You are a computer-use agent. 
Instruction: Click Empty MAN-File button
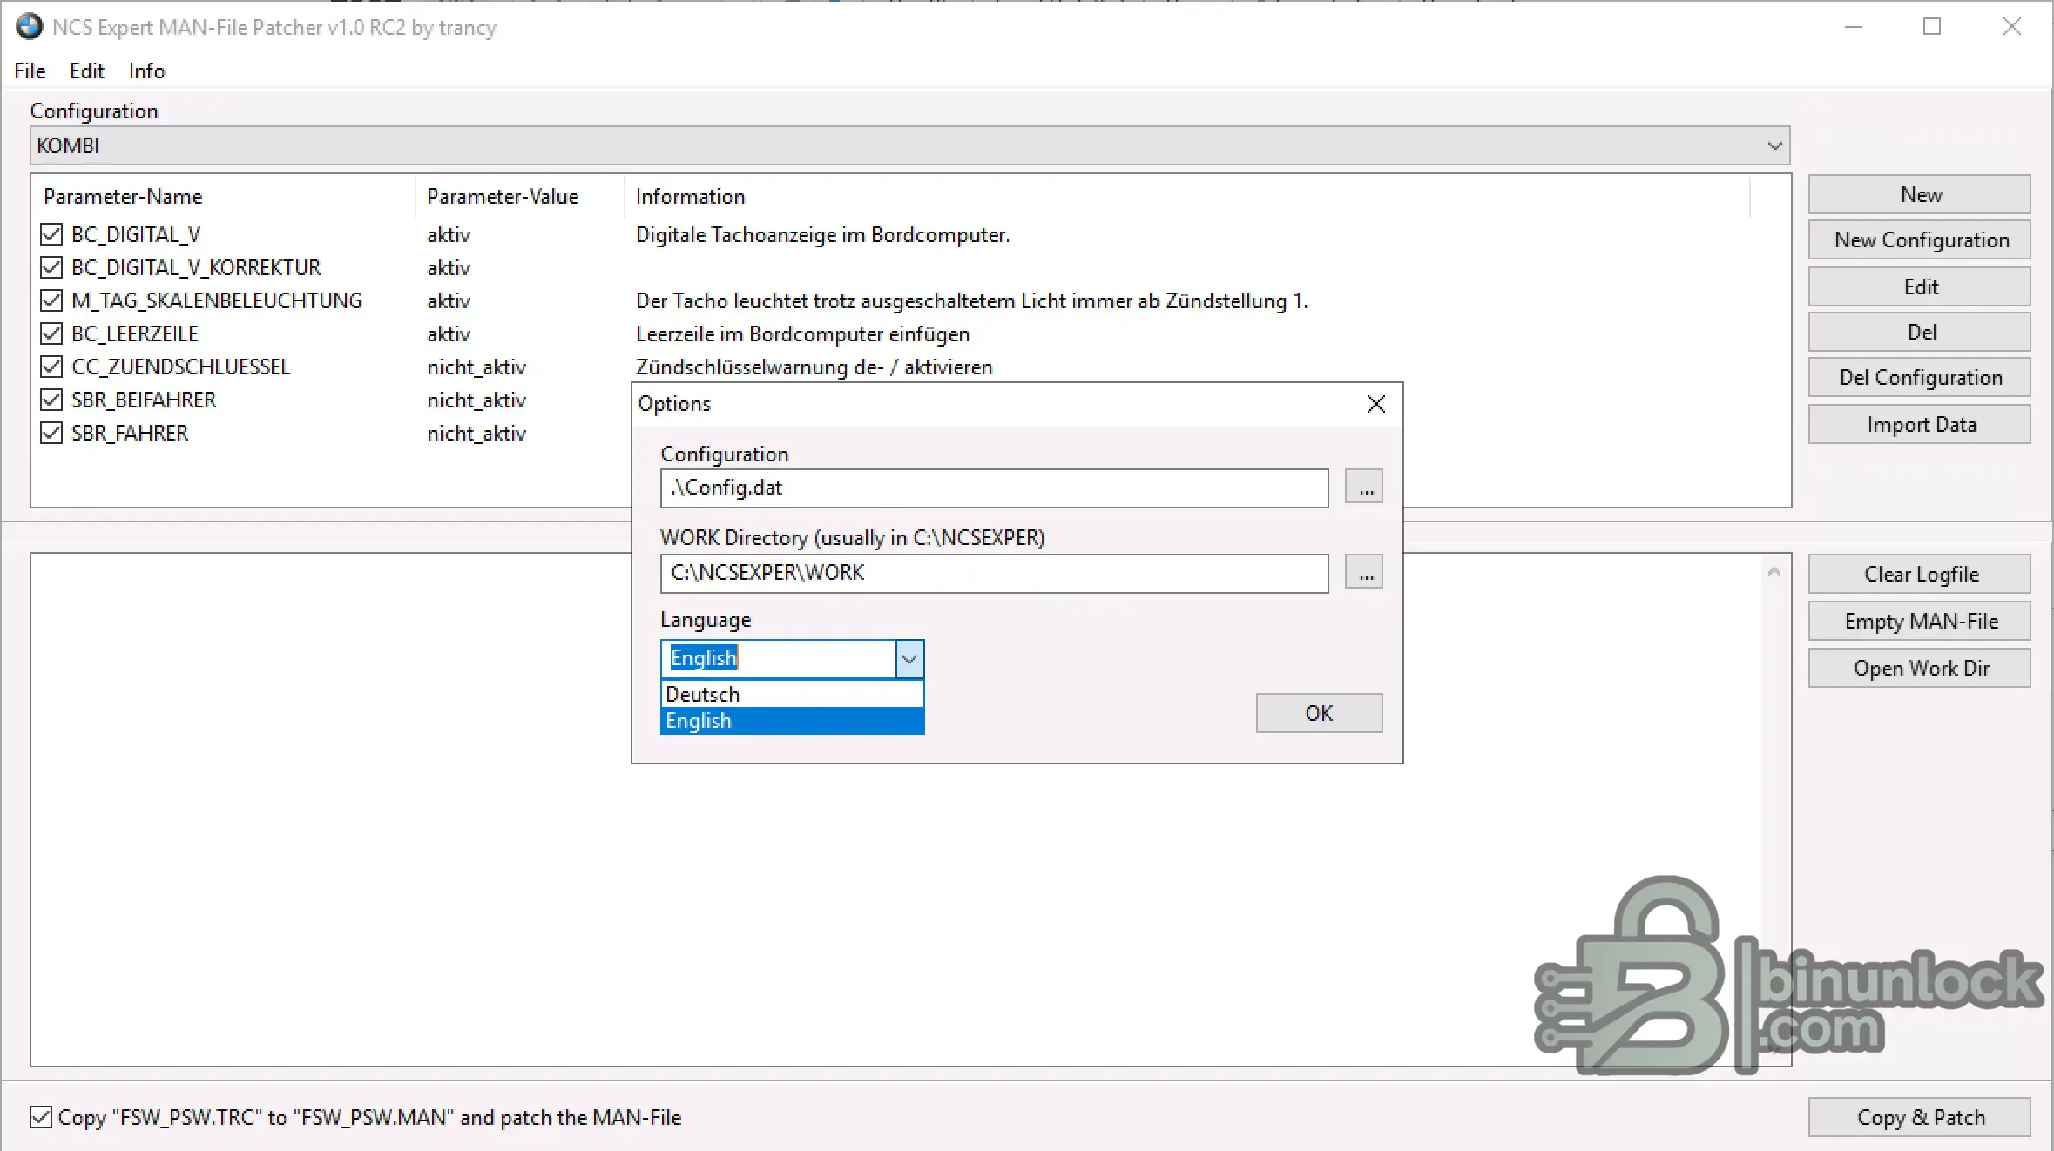tap(1920, 621)
